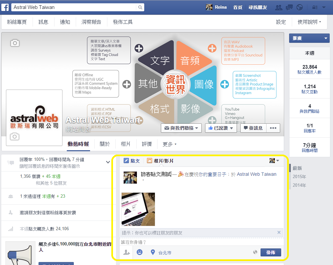This screenshot has width=333, height=265.
Task: Click Astral Web Taiwan link in post
Action: click(257, 174)
